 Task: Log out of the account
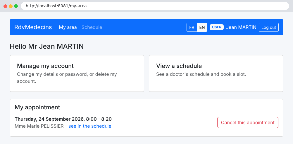click(x=268, y=27)
